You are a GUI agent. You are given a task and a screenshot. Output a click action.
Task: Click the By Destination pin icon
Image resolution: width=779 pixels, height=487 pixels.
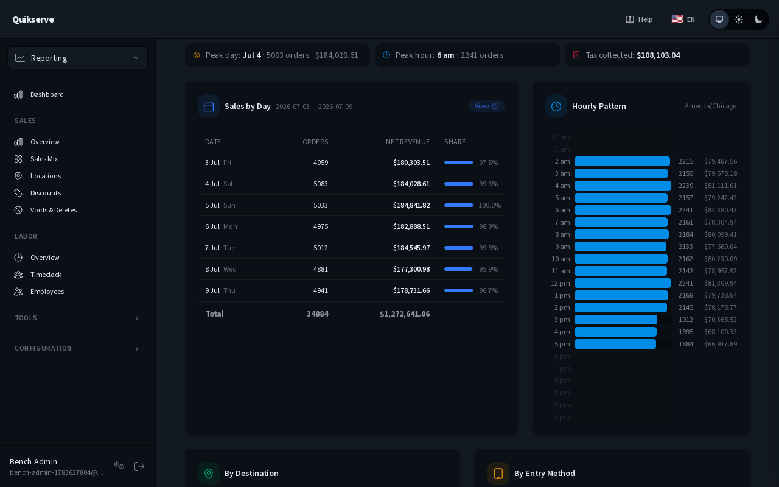point(209,473)
